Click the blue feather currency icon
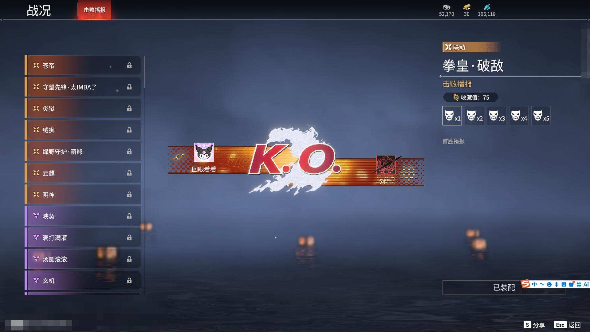Viewport: 590px width, 332px height. pyautogui.click(x=487, y=7)
